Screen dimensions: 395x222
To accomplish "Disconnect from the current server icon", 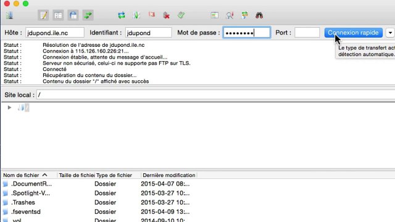I will point(166,15).
